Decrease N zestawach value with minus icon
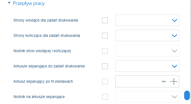The image size is (191, 104). [164, 81]
